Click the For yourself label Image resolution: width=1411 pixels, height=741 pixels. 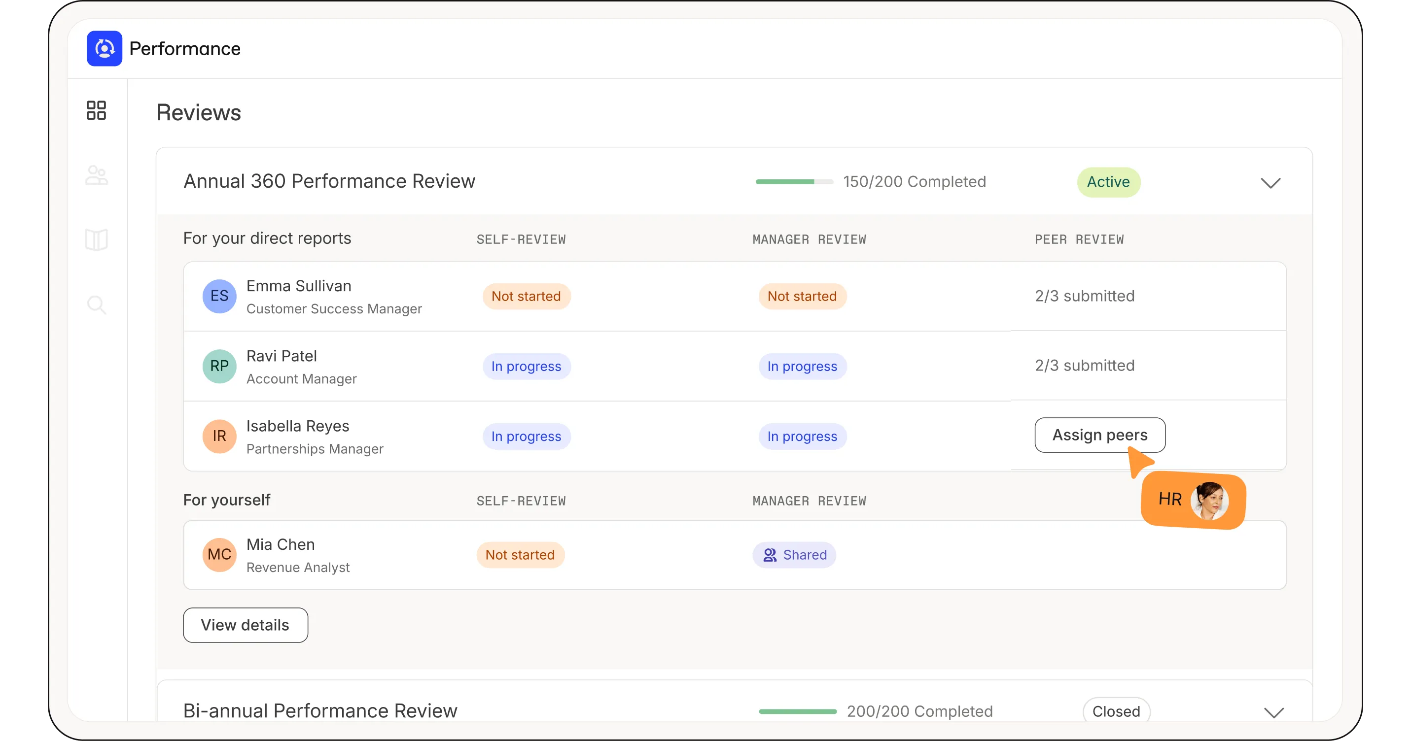[227, 500]
